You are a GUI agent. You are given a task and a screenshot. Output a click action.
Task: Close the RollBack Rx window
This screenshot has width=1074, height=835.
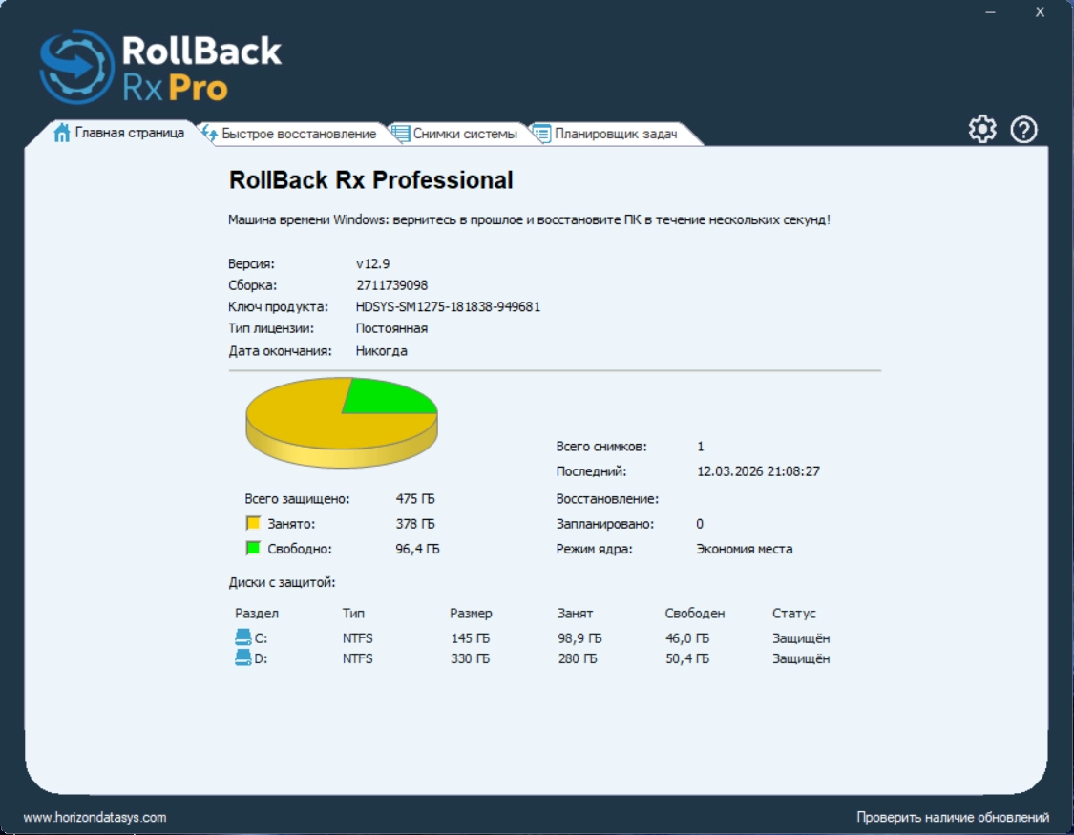tap(1039, 11)
